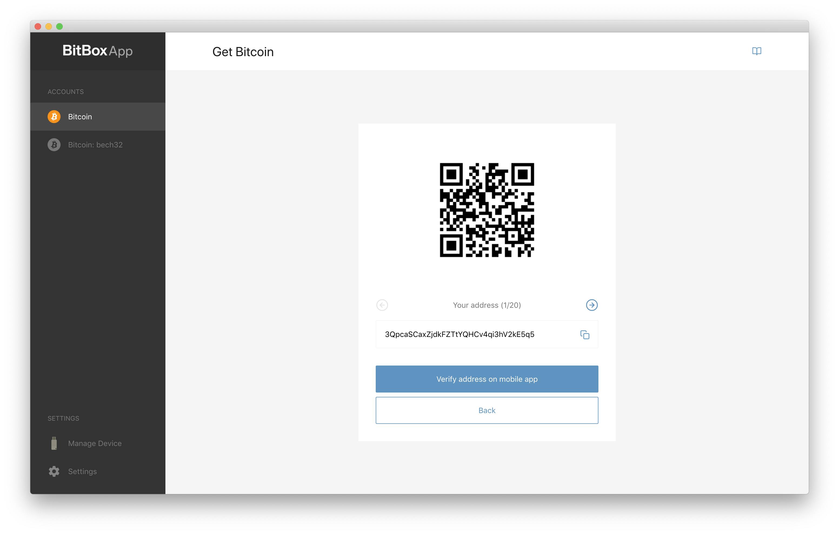Open Settings from the sidebar
This screenshot has height=534, width=839.
[98, 471]
